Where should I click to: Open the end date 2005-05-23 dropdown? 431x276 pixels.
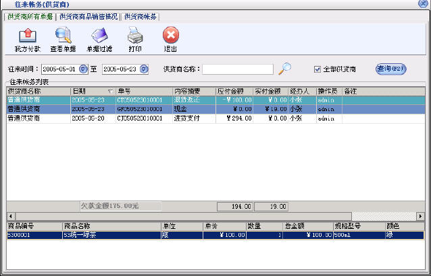[x=151, y=69]
